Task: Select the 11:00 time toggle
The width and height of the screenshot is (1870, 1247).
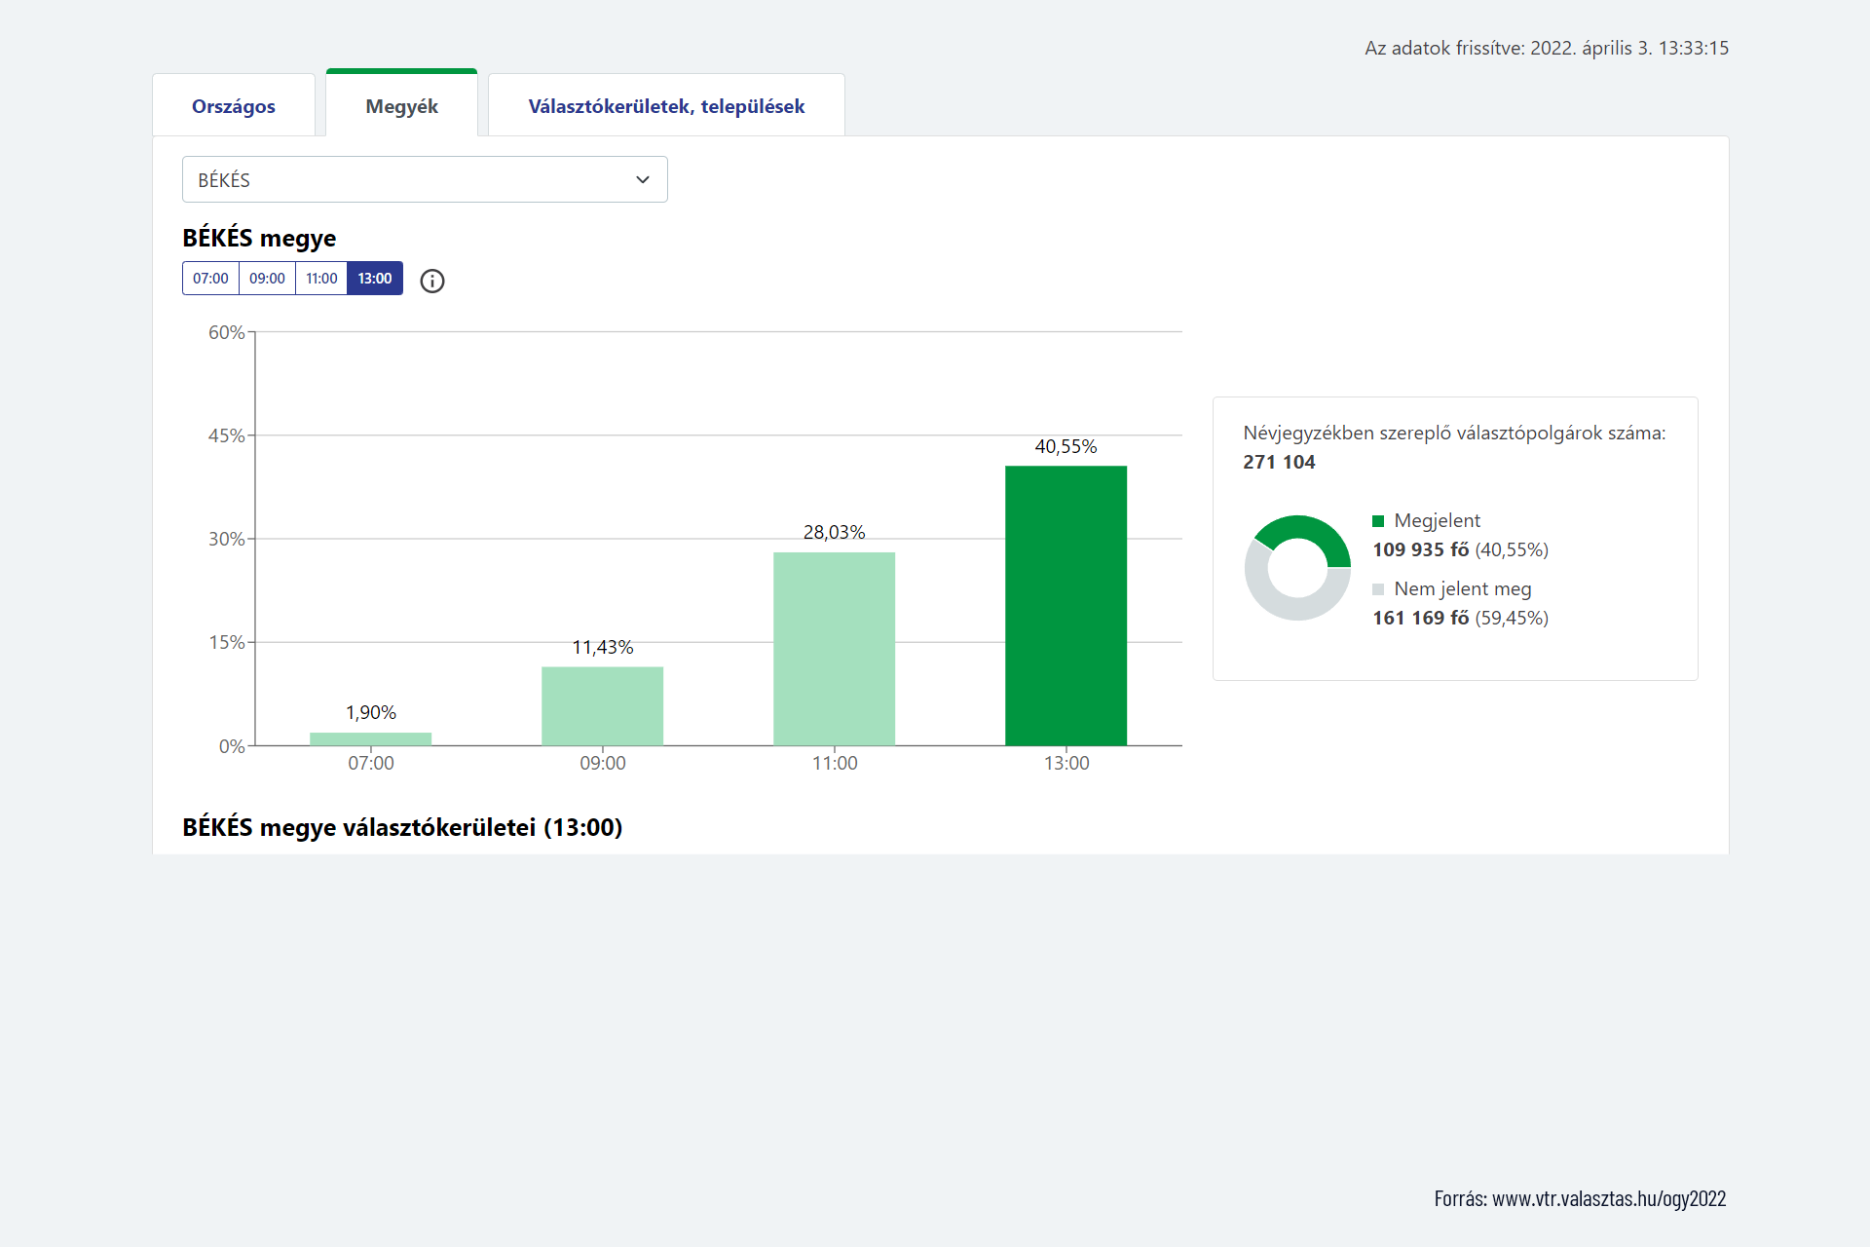Action: (321, 279)
